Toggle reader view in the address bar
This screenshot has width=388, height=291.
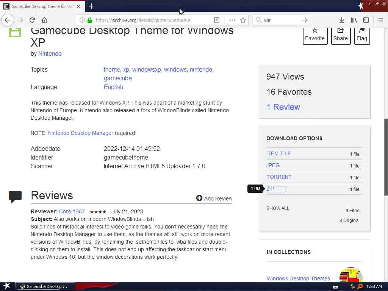216,20
